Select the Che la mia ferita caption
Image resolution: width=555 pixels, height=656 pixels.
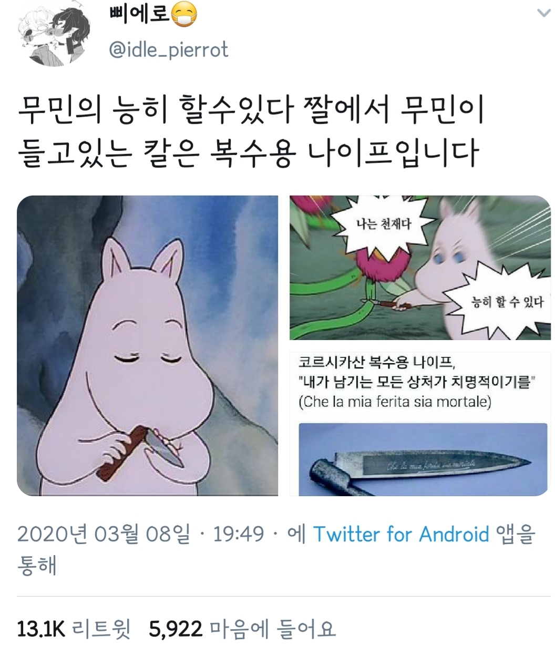click(395, 402)
